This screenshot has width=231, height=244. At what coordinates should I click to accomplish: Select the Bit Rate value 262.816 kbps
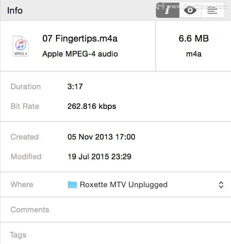[92, 106]
